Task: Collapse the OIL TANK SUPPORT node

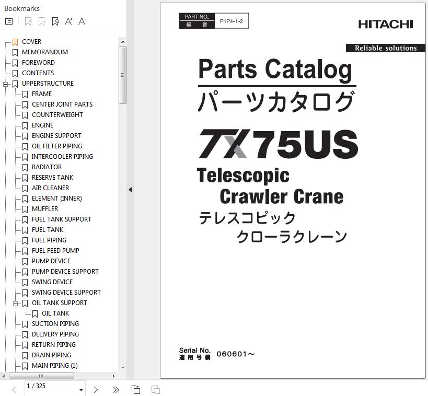Action: tap(16, 304)
